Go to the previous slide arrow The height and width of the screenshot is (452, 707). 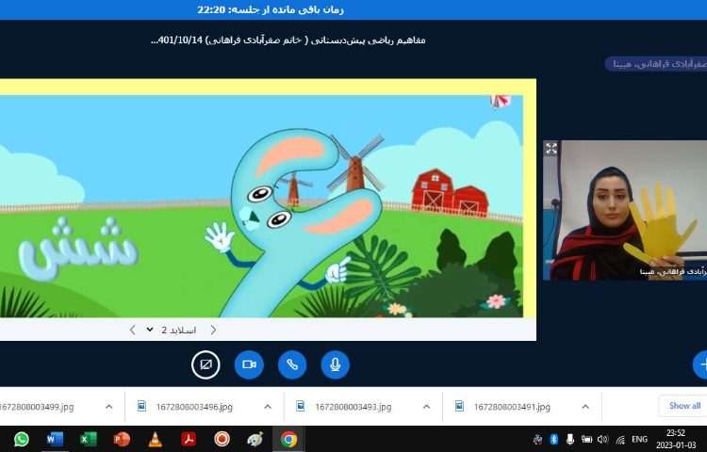click(x=213, y=330)
